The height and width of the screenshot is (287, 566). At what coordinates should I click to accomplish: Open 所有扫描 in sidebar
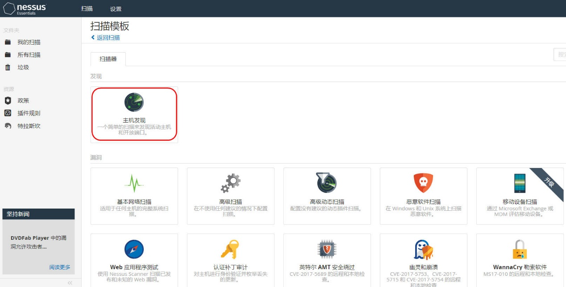pos(29,55)
